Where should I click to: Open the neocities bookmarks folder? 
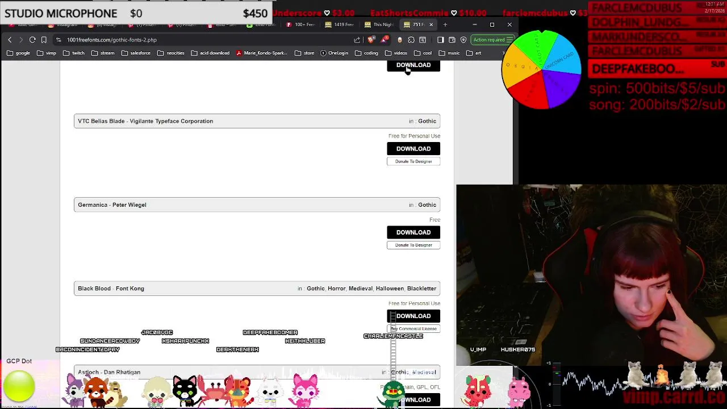pyautogui.click(x=171, y=53)
